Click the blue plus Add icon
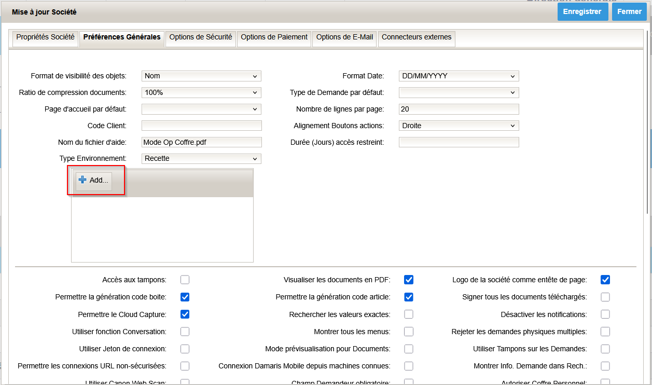The width and height of the screenshot is (652, 385). pos(82,180)
